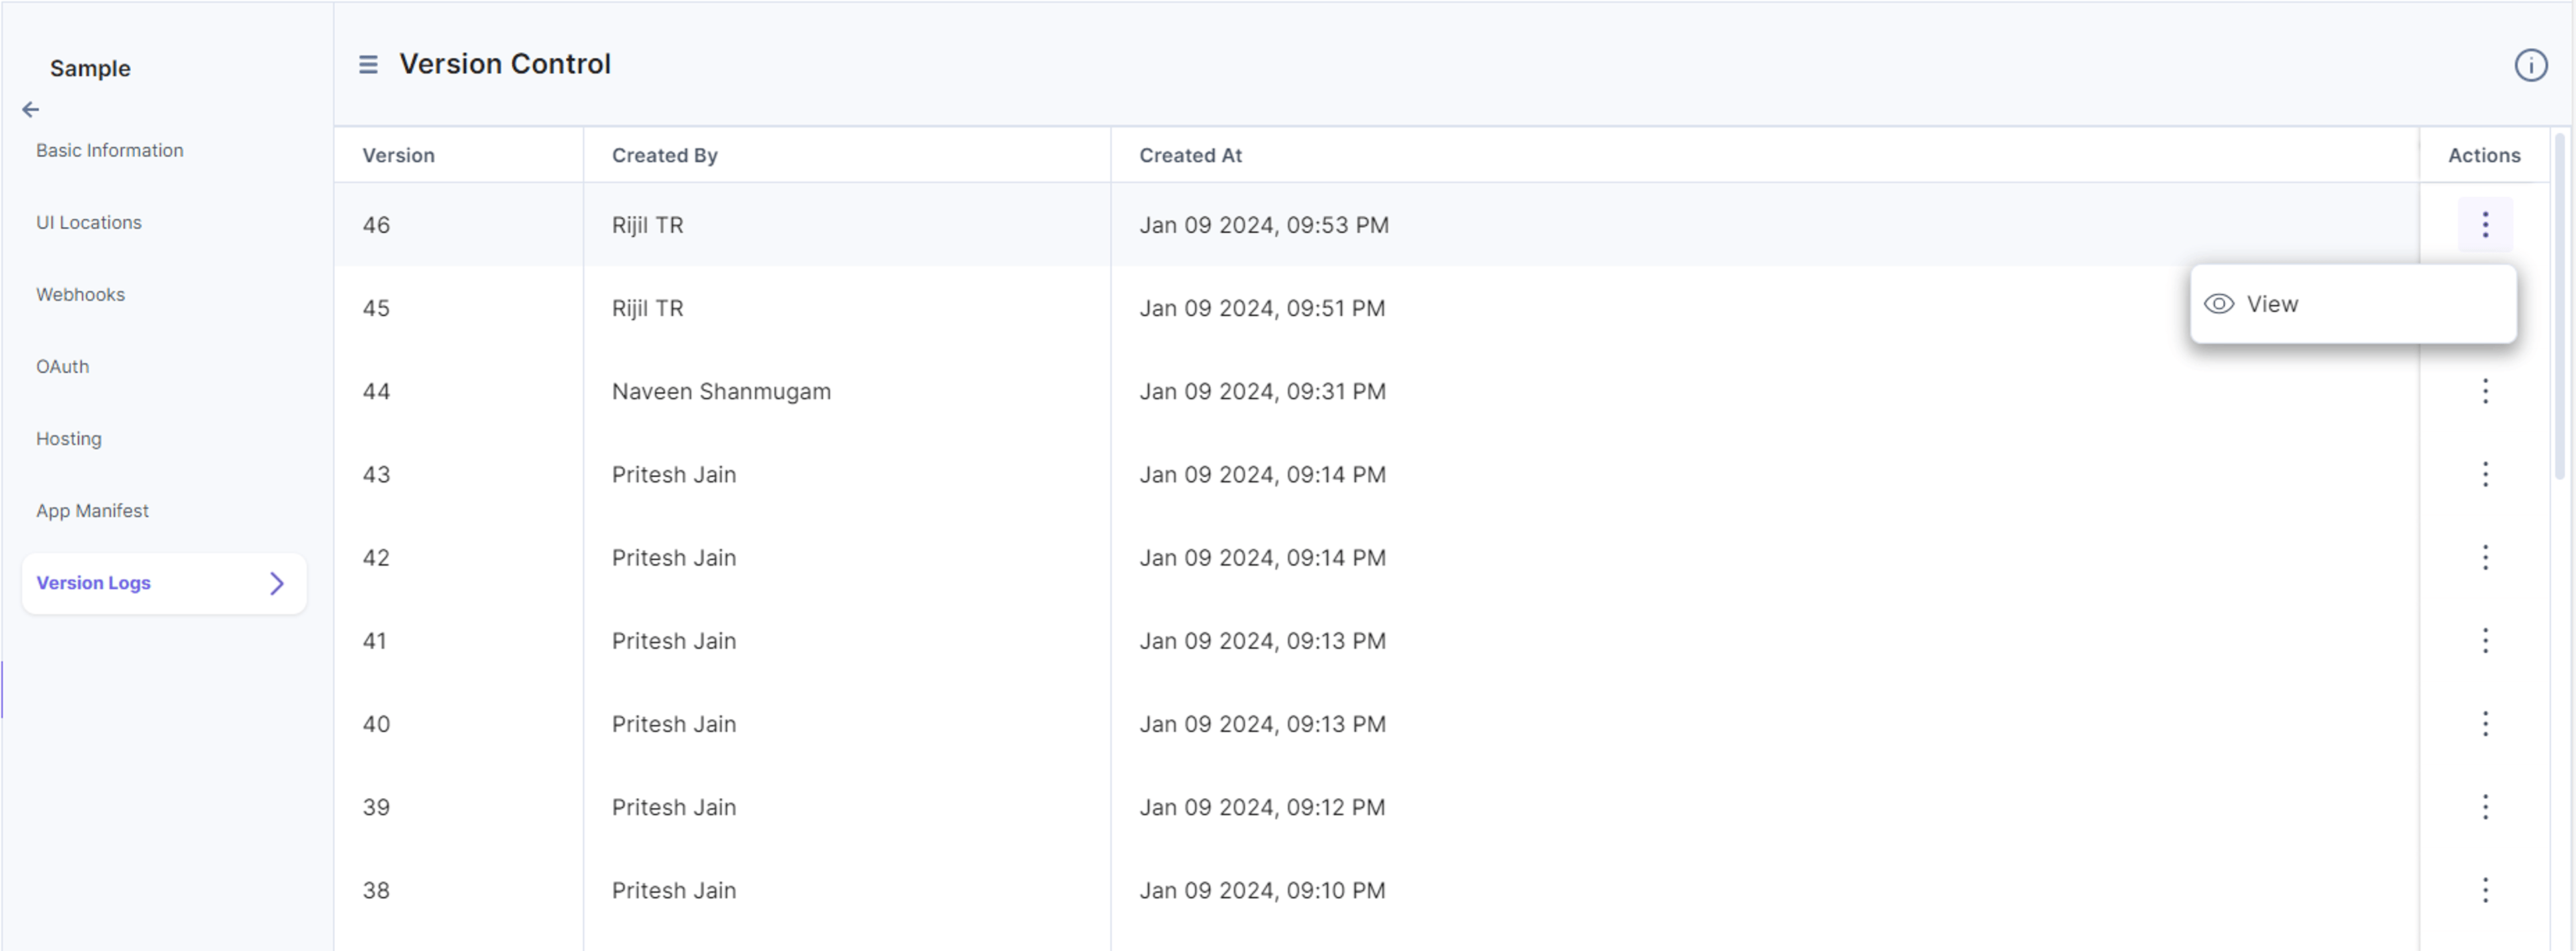Go back using the left arrow icon
The width and height of the screenshot is (2576, 951).
tap(31, 110)
